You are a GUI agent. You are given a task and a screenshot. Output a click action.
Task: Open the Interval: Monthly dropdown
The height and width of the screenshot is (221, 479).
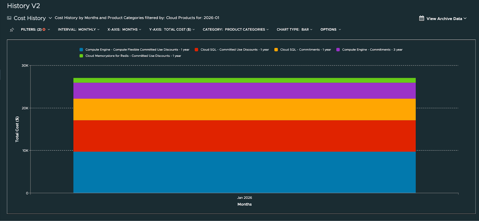pyautogui.click(x=78, y=30)
